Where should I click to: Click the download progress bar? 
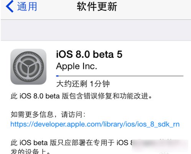(x=120, y=76)
